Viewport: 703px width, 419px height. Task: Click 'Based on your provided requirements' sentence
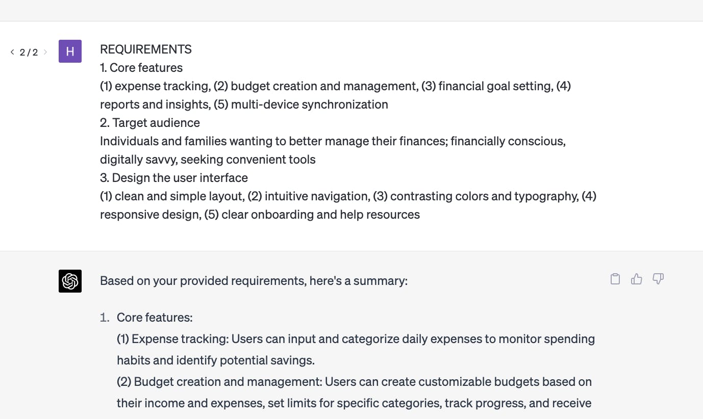pyautogui.click(x=254, y=281)
